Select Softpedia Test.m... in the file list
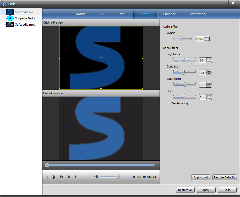 27,18
